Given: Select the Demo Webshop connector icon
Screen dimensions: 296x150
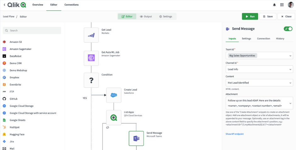Looking at the screenshot, I should 4,70.
